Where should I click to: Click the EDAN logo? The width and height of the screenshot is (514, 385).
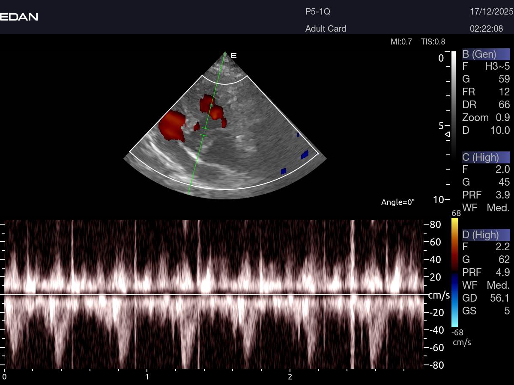19,17
